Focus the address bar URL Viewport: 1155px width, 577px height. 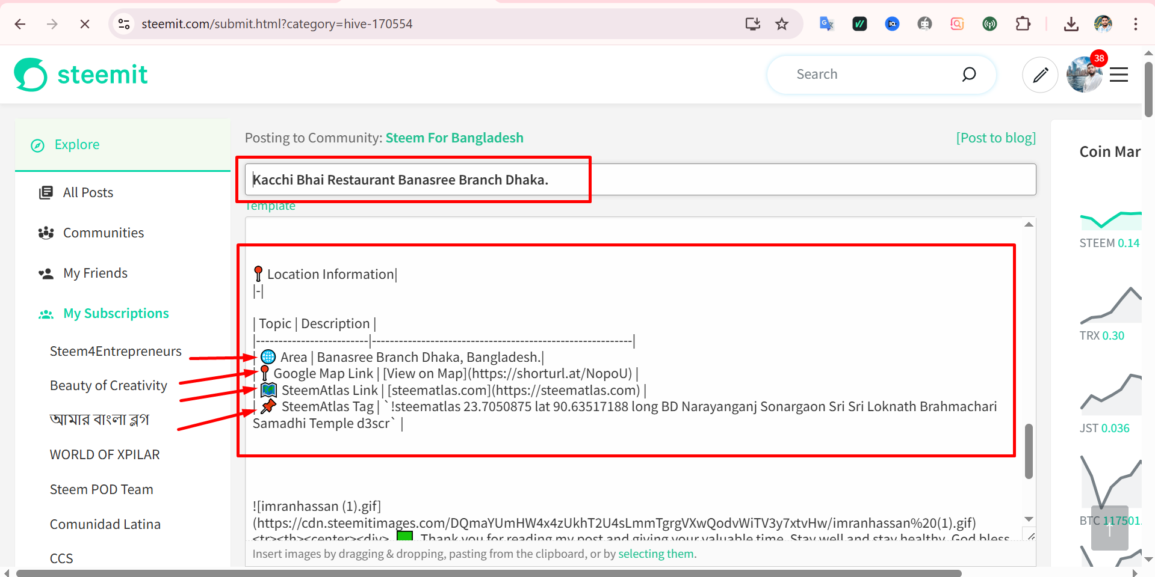pyautogui.click(x=277, y=24)
